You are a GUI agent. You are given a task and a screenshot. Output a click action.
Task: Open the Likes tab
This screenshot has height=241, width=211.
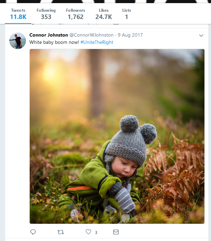pyautogui.click(x=103, y=14)
